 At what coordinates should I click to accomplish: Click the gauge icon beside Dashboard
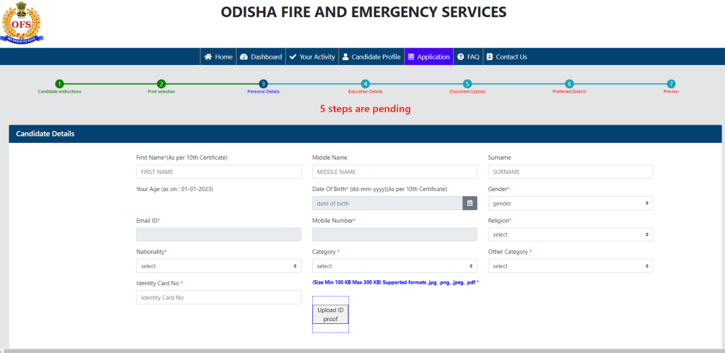(x=244, y=57)
